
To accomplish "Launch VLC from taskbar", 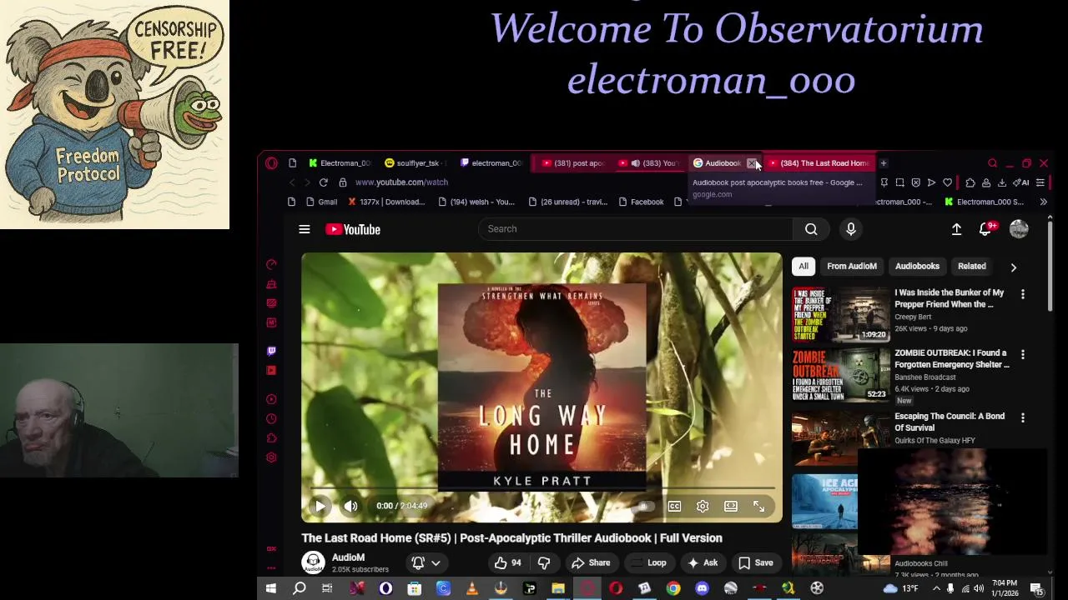I will click(x=471, y=589).
